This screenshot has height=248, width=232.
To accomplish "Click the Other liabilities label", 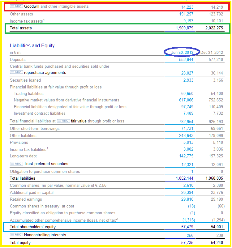I will tap(23, 135).
